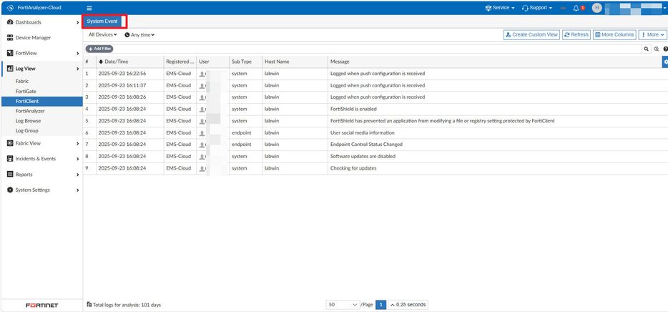Screen dimensions: 668x312
Task: Select the System Event tab
Action: [102, 21]
